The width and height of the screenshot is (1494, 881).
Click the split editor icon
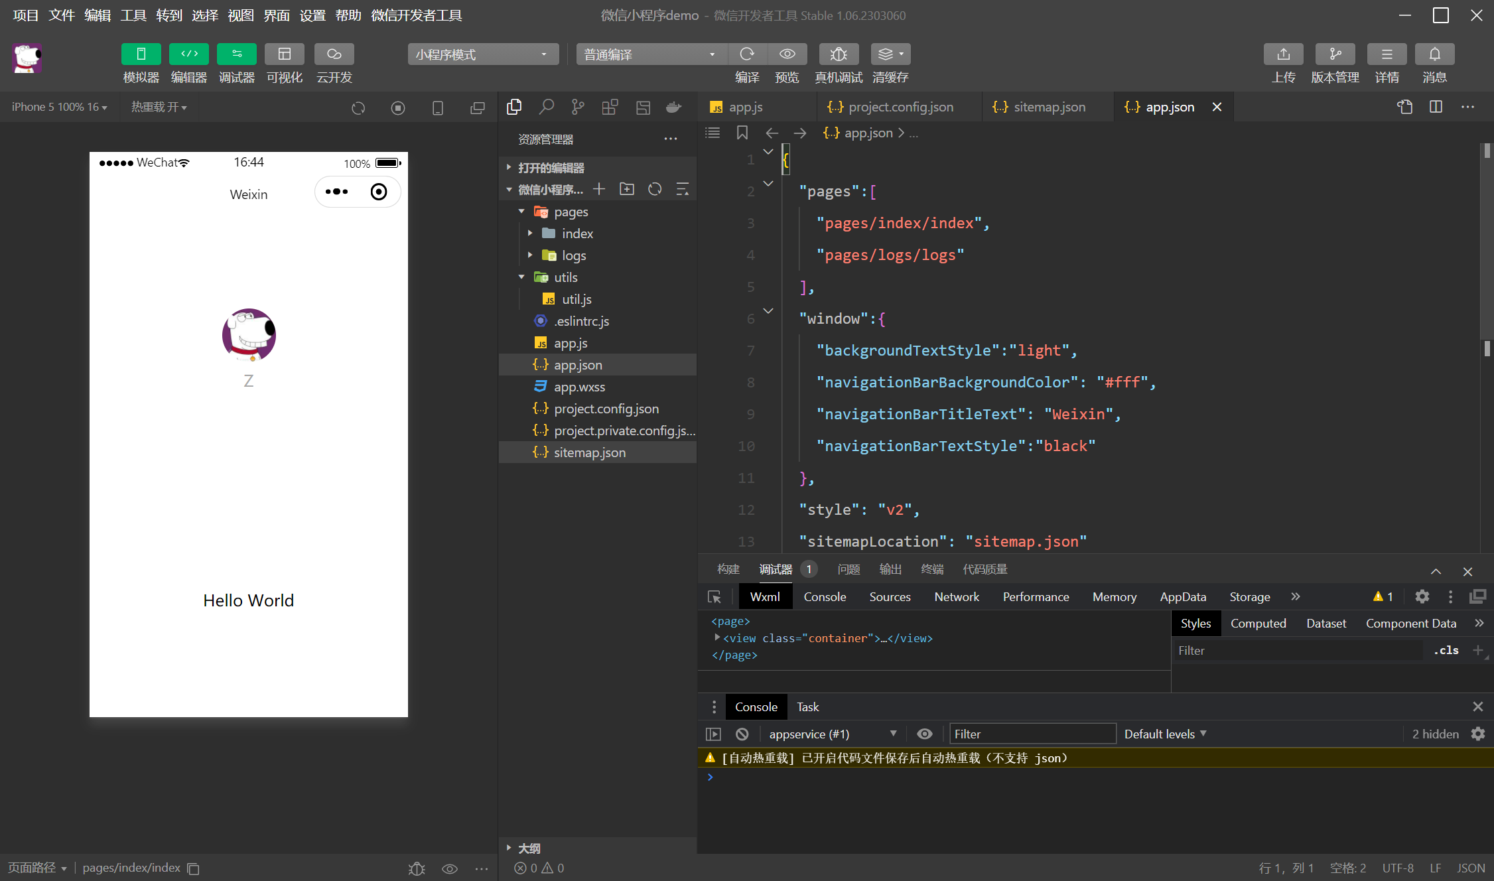tap(1436, 107)
